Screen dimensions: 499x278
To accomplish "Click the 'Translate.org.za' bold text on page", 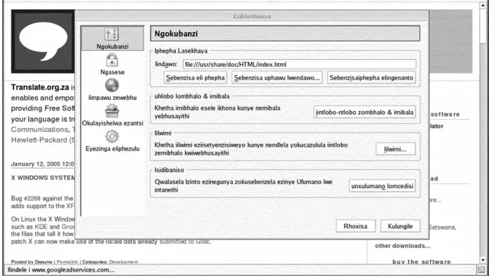I will 40,87.
